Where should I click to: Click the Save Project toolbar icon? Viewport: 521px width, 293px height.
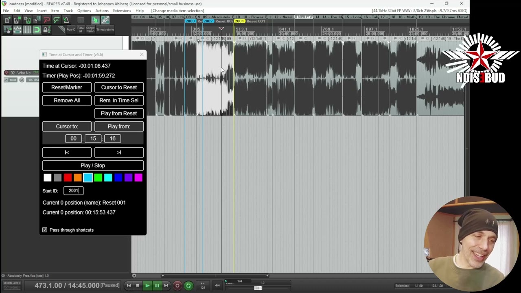(27, 20)
